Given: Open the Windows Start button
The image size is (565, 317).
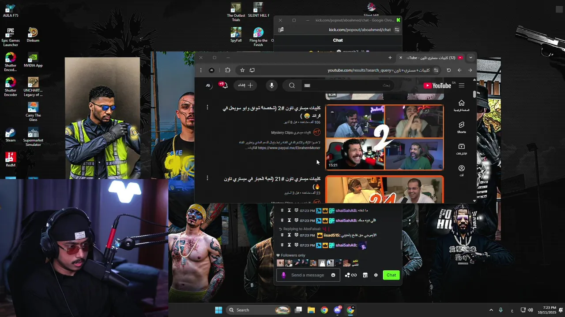Looking at the screenshot, I should (218, 310).
